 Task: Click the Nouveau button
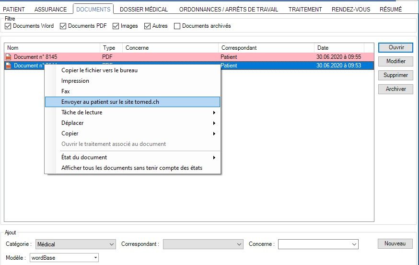pos(395,244)
